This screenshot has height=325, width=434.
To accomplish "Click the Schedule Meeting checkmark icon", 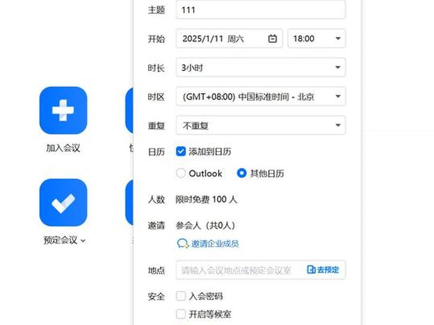I will point(63,202).
